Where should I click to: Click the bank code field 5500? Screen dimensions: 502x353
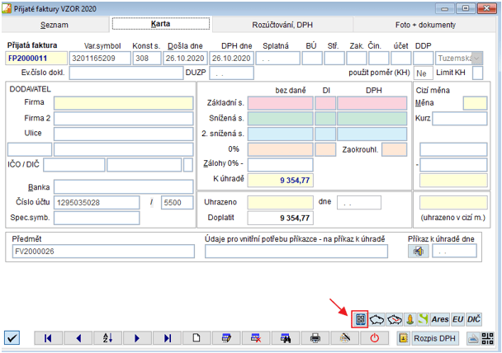[x=177, y=202]
